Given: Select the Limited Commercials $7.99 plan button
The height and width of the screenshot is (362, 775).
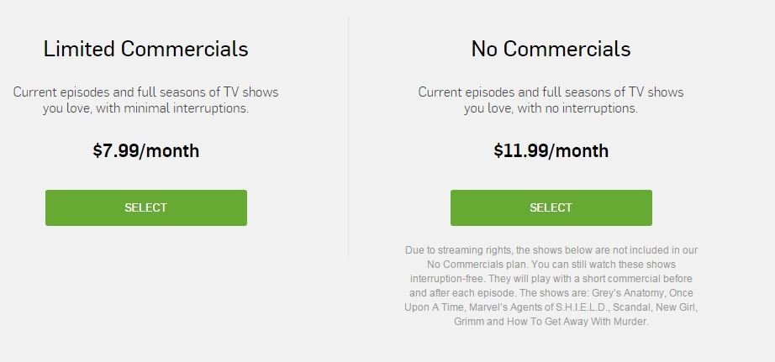Looking at the screenshot, I should tap(145, 208).
